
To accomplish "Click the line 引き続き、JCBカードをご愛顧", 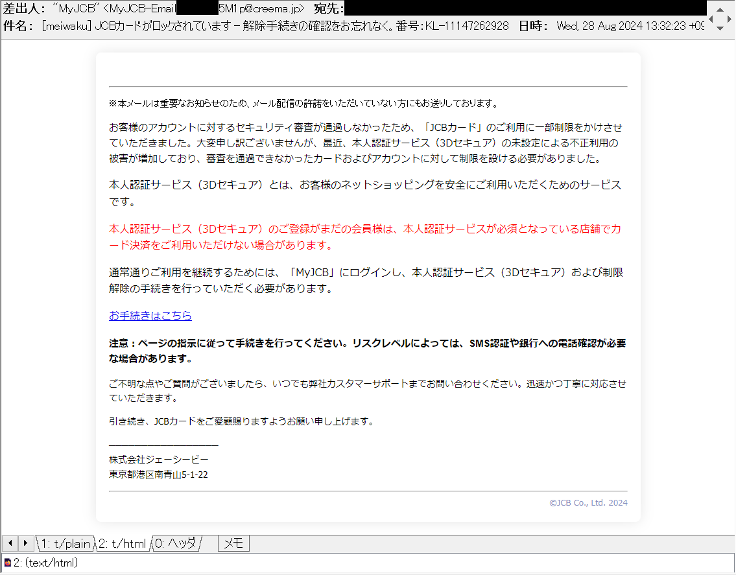I will click(x=243, y=421).
